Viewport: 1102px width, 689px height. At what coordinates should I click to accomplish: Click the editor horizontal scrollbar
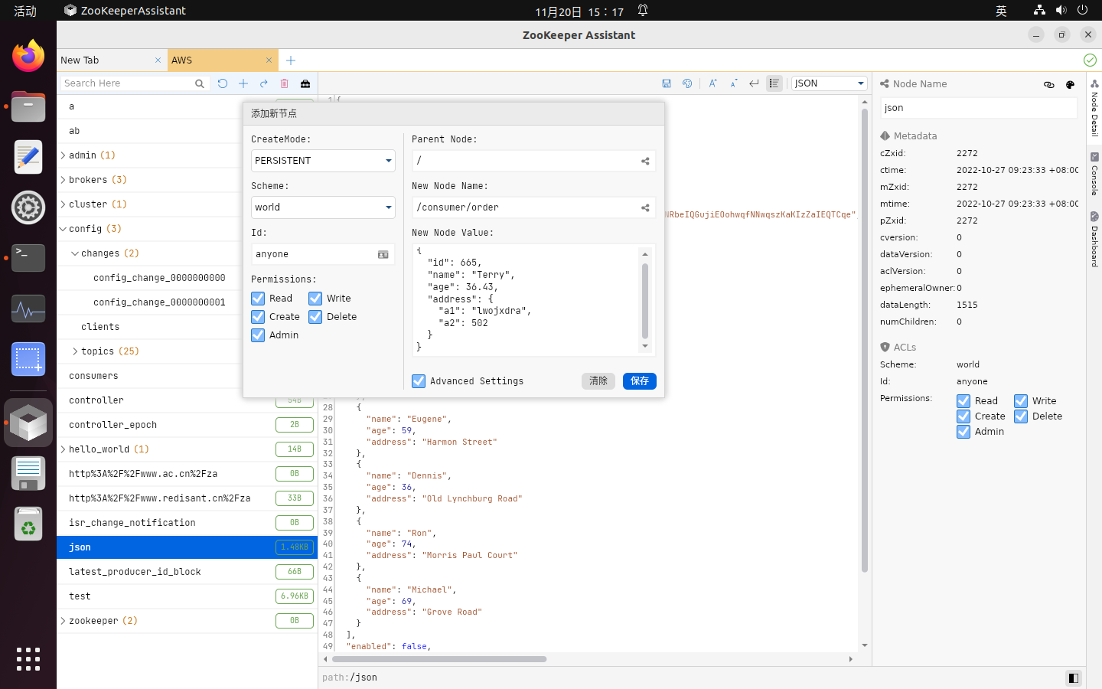click(439, 659)
